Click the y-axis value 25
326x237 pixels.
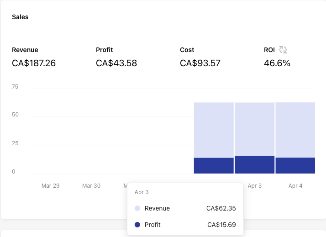15,143
